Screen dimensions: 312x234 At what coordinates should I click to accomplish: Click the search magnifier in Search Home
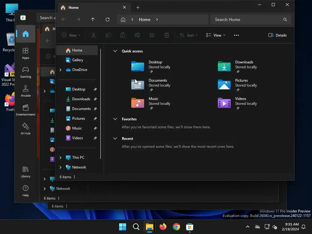[x=285, y=19]
